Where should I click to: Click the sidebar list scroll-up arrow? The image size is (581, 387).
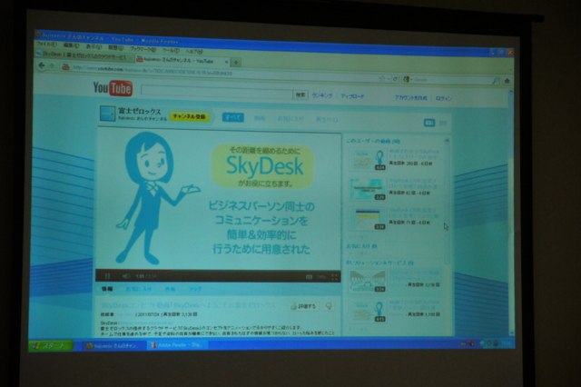point(447,141)
